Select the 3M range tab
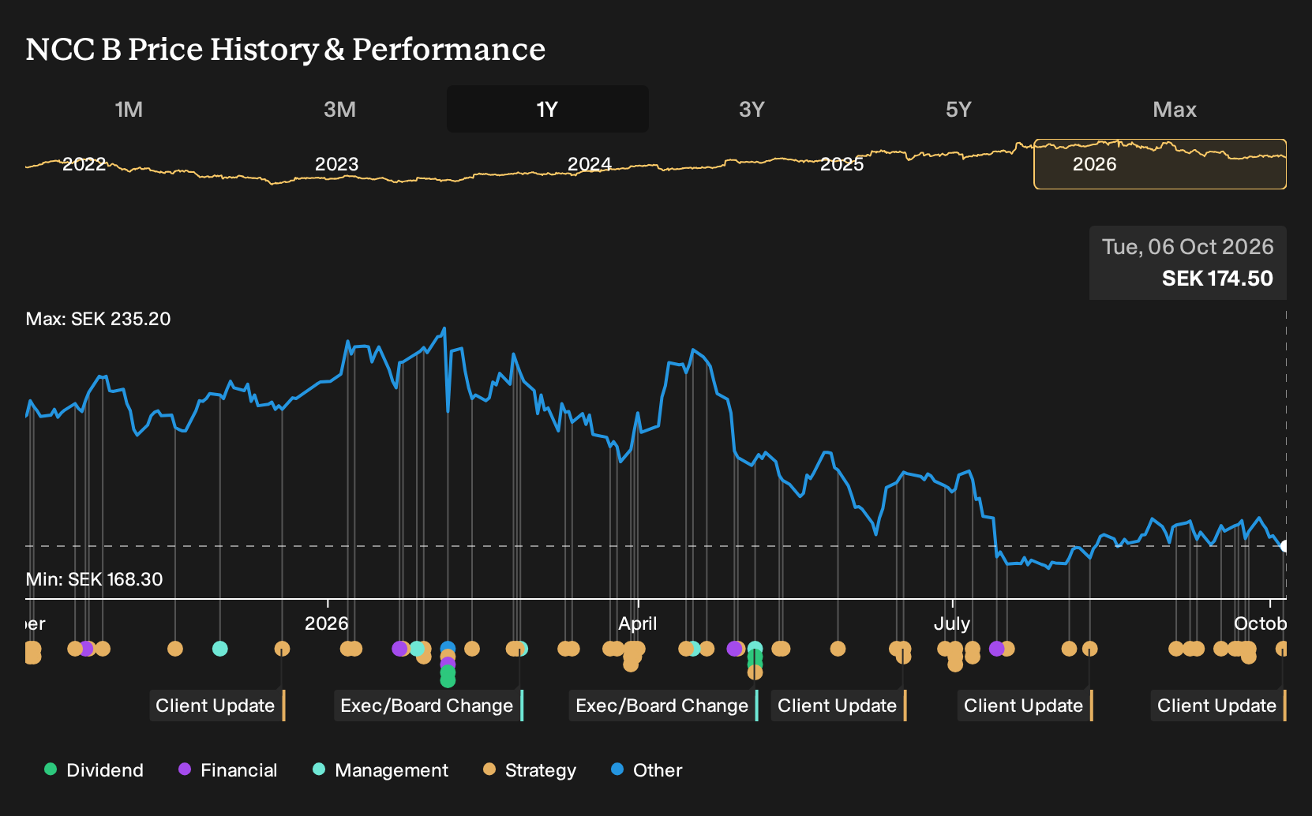Screen dimensions: 1312x816 (x=339, y=109)
